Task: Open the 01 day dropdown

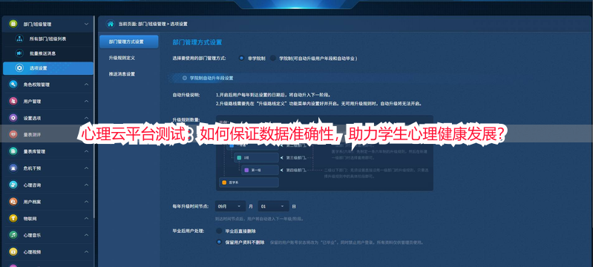Action: coord(273,206)
